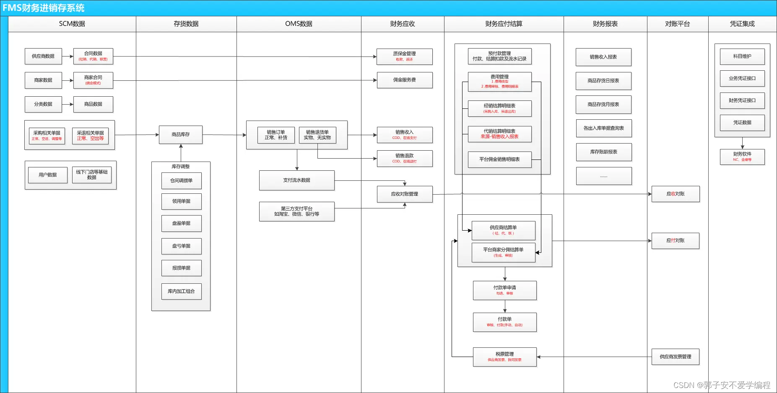
Task: Select the 第三方支付平台 box
Action: pos(297,211)
